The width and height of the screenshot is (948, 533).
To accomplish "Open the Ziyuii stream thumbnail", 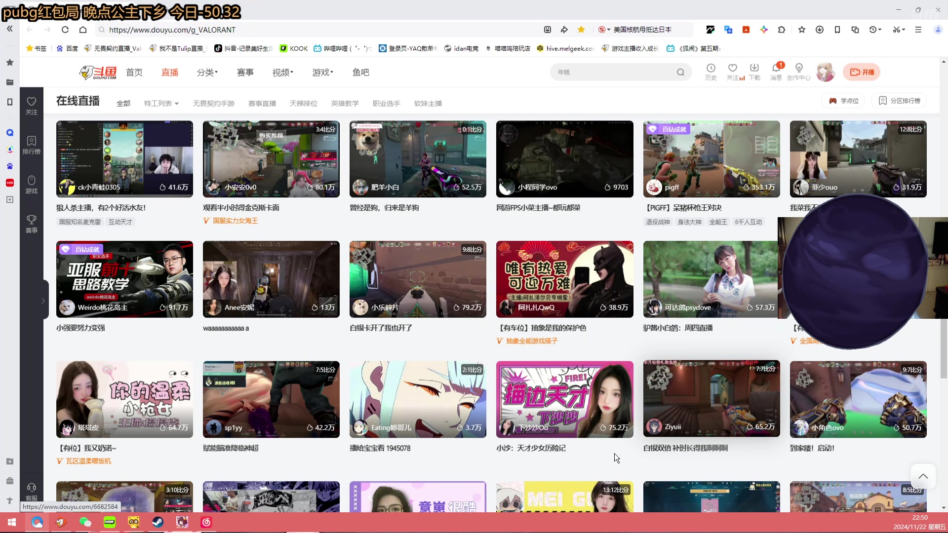I will pyautogui.click(x=711, y=399).
